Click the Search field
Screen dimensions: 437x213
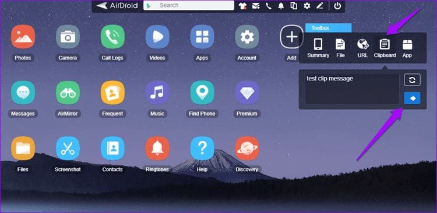click(x=189, y=5)
